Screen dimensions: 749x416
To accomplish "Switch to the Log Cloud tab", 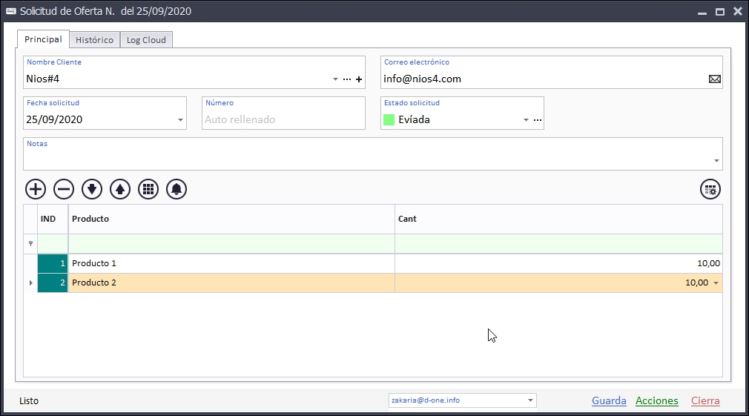I will (146, 40).
